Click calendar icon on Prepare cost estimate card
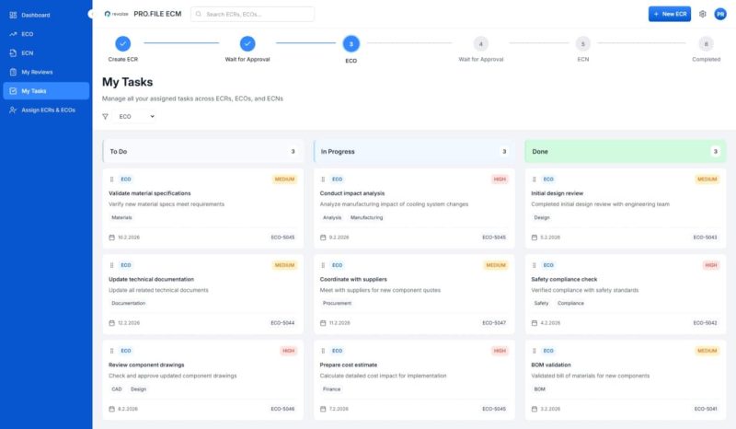This screenshot has height=429, width=736. point(323,409)
